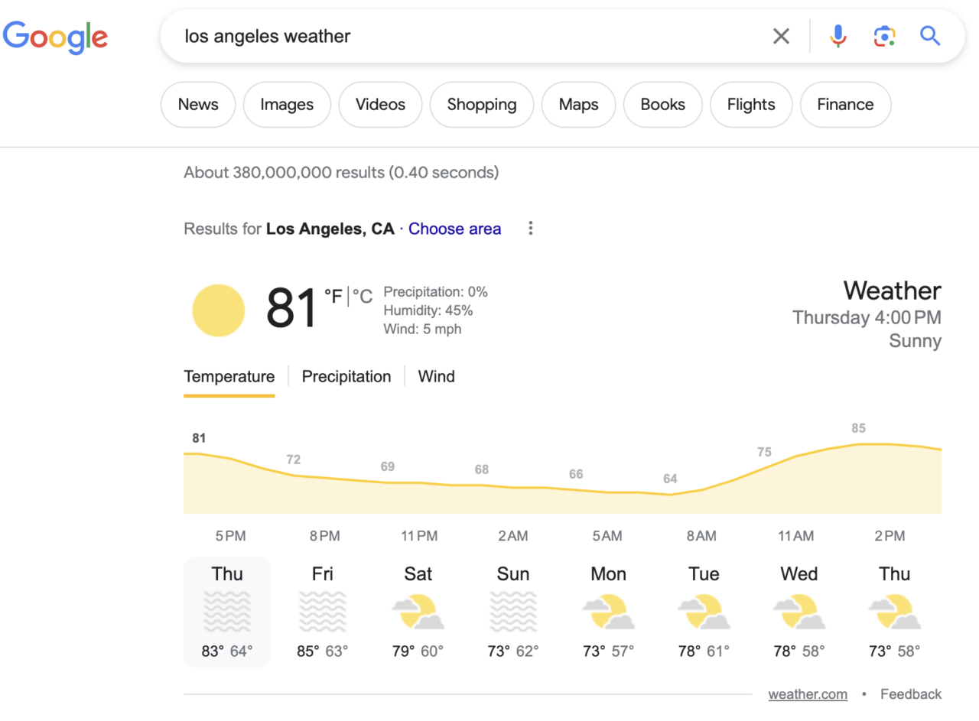
Task: Open the three-dot more options menu
Action: click(531, 229)
